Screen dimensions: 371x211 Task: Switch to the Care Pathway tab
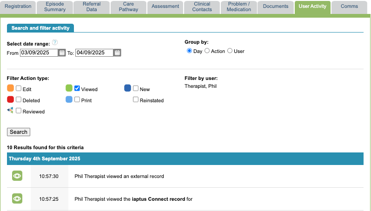click(128, 7)
